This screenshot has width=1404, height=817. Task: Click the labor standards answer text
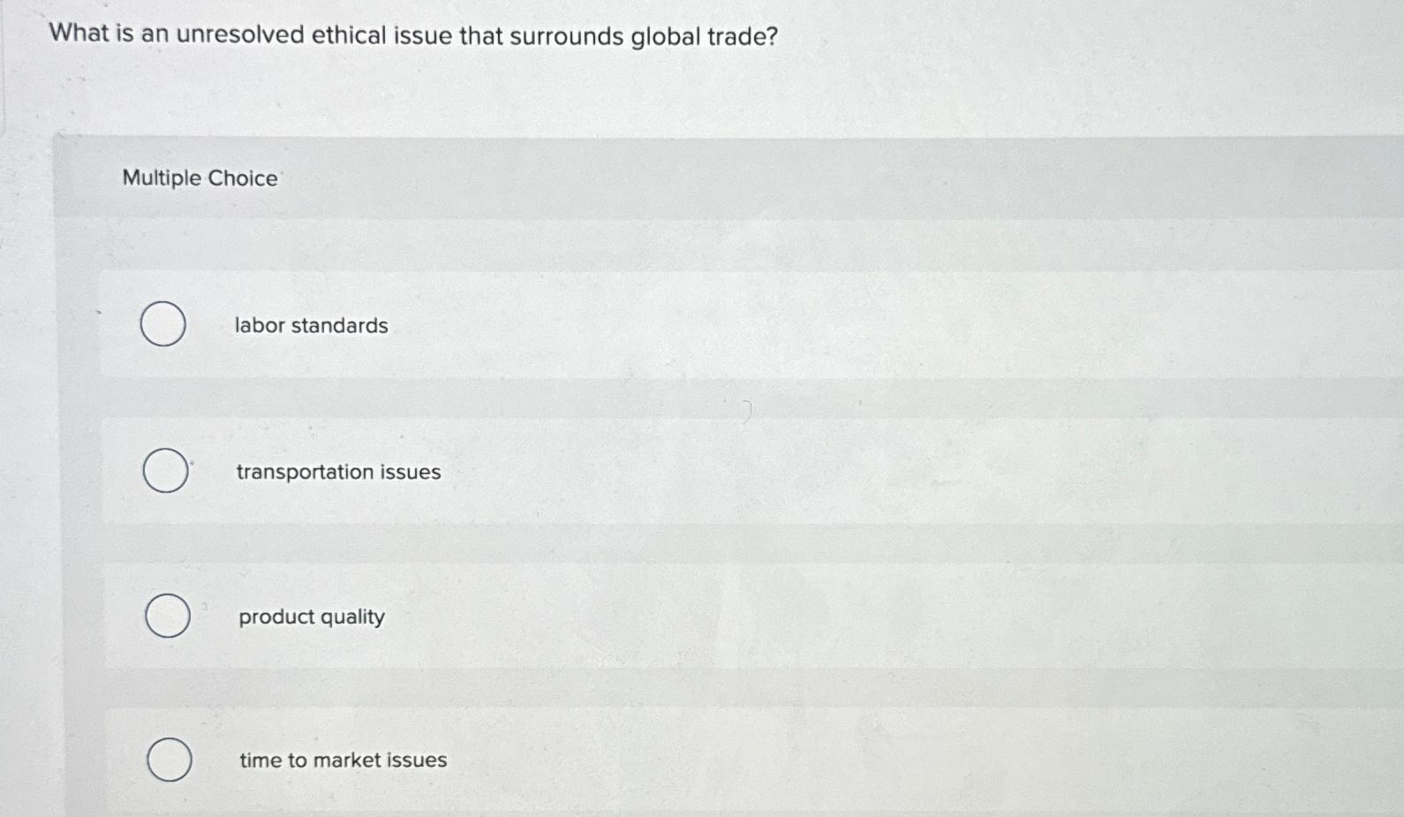[x=311, y=325]
